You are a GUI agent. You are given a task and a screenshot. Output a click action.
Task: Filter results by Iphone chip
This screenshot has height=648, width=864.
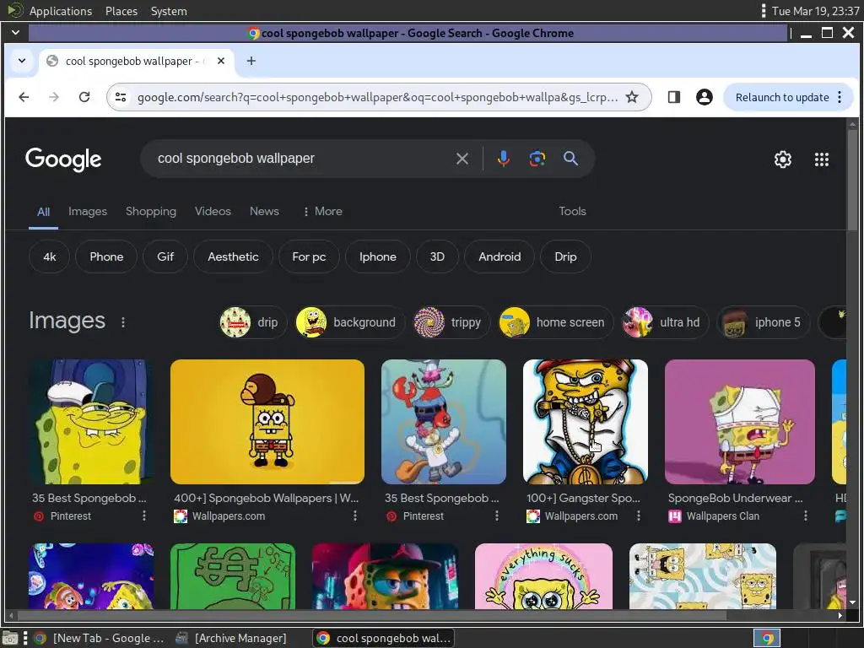pyautogui.click(x=378, y=256)
